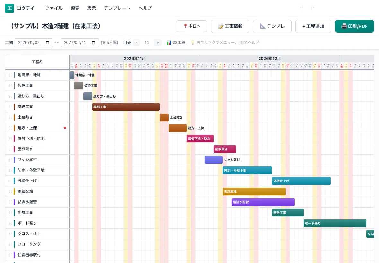Click the テンプレ button

[x=272, y=26]
